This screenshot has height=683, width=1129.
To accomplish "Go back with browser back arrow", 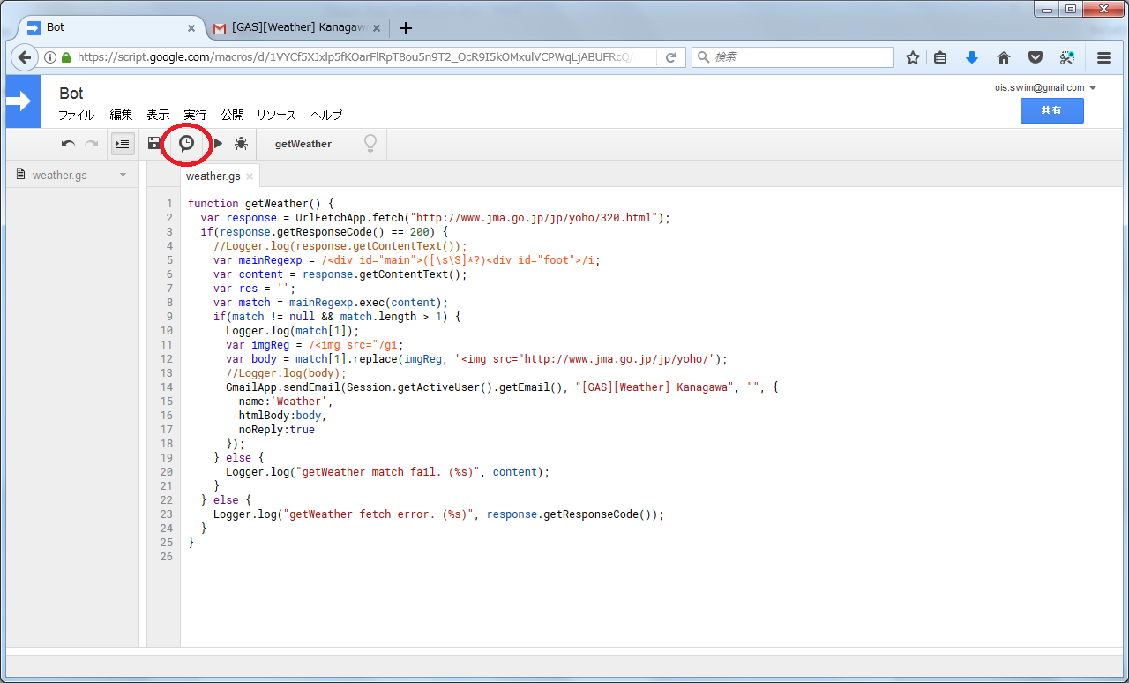I will point(25,57).
